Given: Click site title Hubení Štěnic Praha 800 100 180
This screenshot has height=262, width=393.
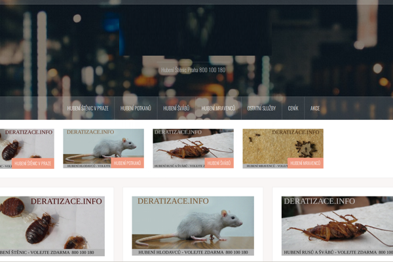Looking at the screenshot, I should [x=193, y=70].
